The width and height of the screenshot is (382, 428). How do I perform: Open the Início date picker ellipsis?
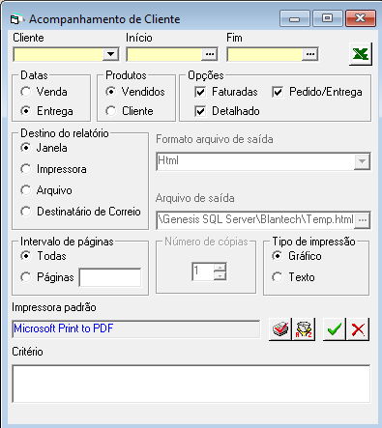point(210,54)
